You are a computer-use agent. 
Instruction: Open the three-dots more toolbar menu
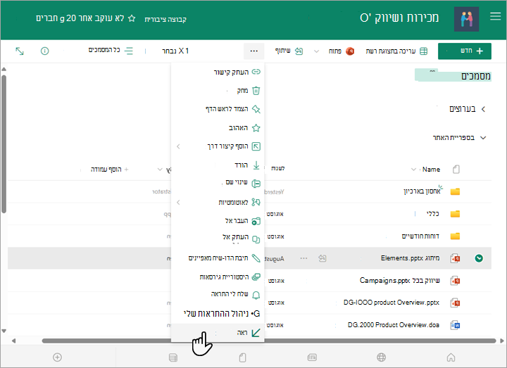click(254, 51)
